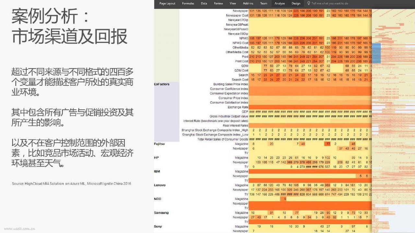The width and height of the screenshot is (415, 233).
Task: Select the 'OtherMedia' row label
Action: (240, 48)
